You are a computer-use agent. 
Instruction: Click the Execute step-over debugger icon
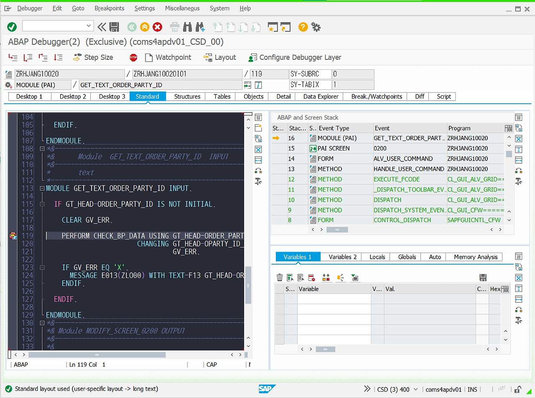(x=28, y=57)
